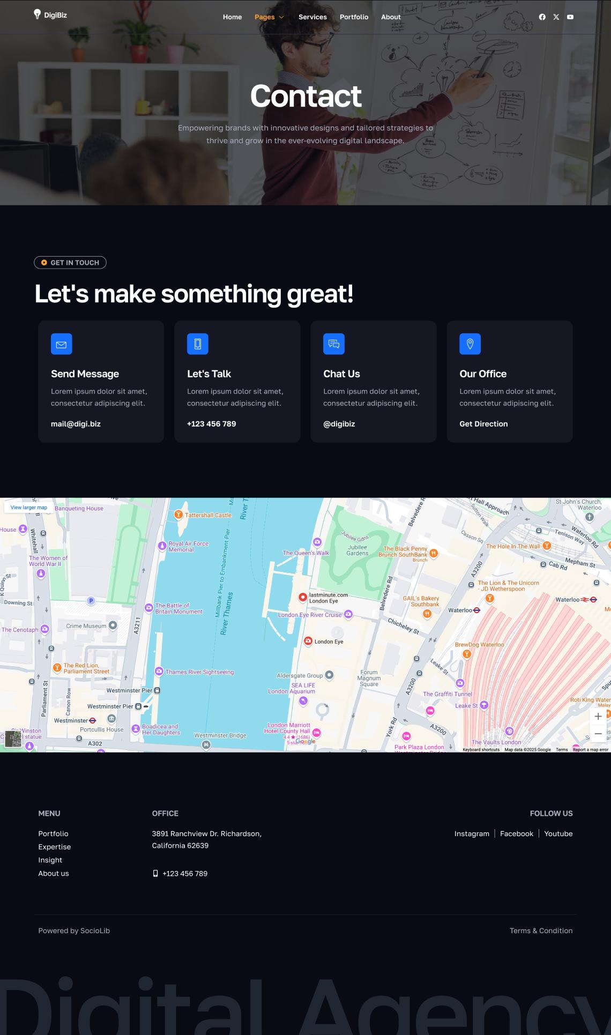Open the X (Twitter) icon in header
This screenshot has height=1035, width=611.
(556, 17)
